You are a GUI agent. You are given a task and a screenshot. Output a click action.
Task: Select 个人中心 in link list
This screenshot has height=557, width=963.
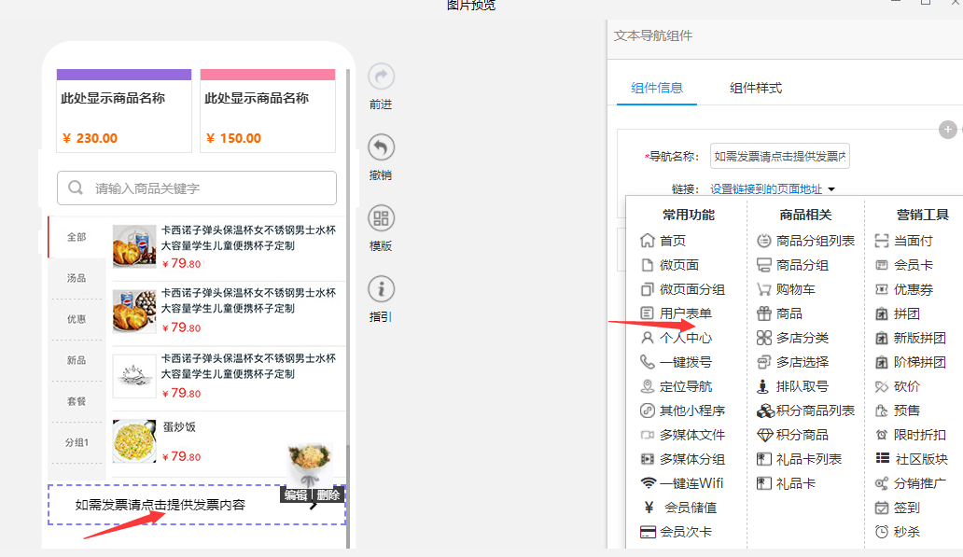click(x=685, y=338)
